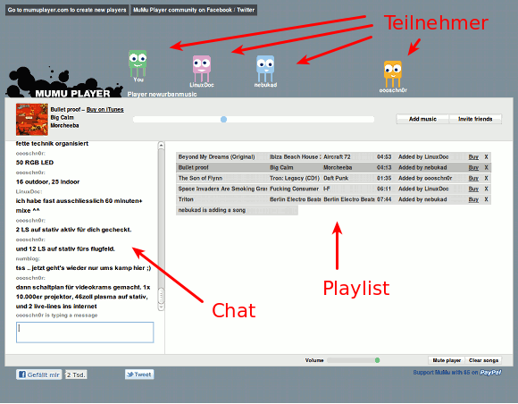Click the chat scrollbar thumb

pos(161,296)
